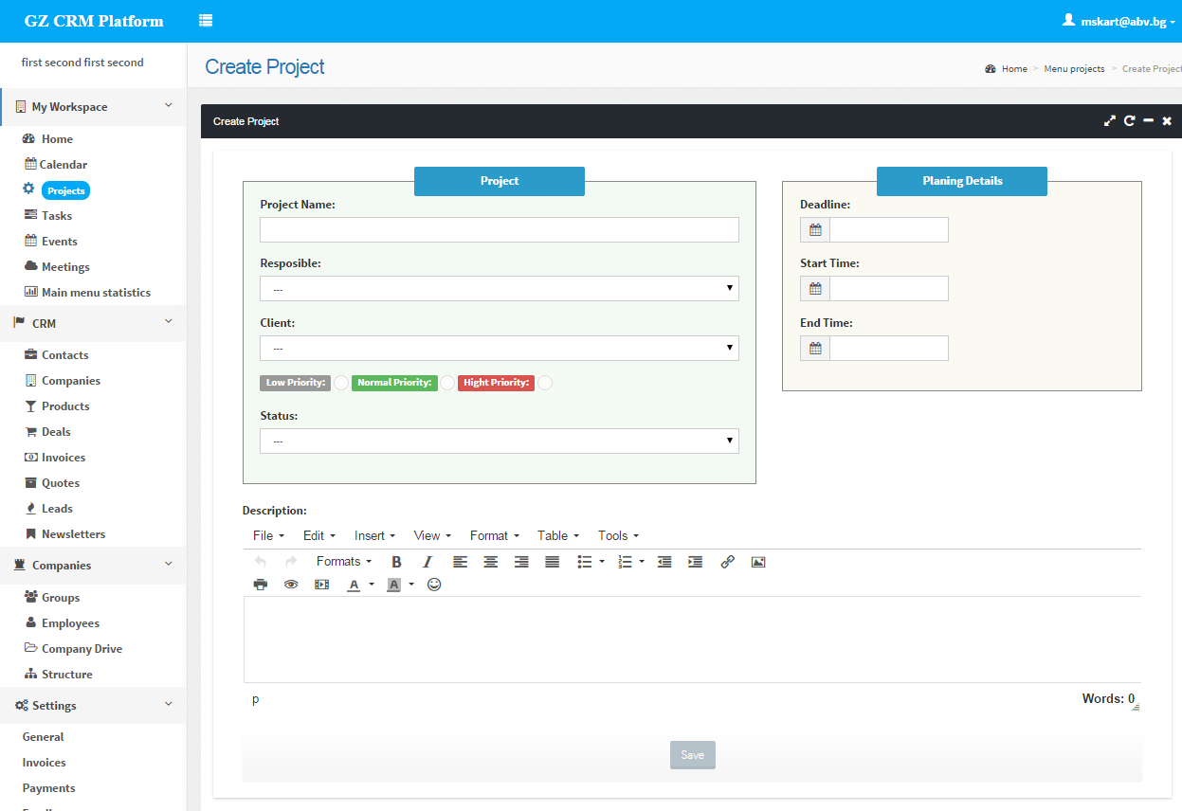Choose Normal Priority for the project

446,383
